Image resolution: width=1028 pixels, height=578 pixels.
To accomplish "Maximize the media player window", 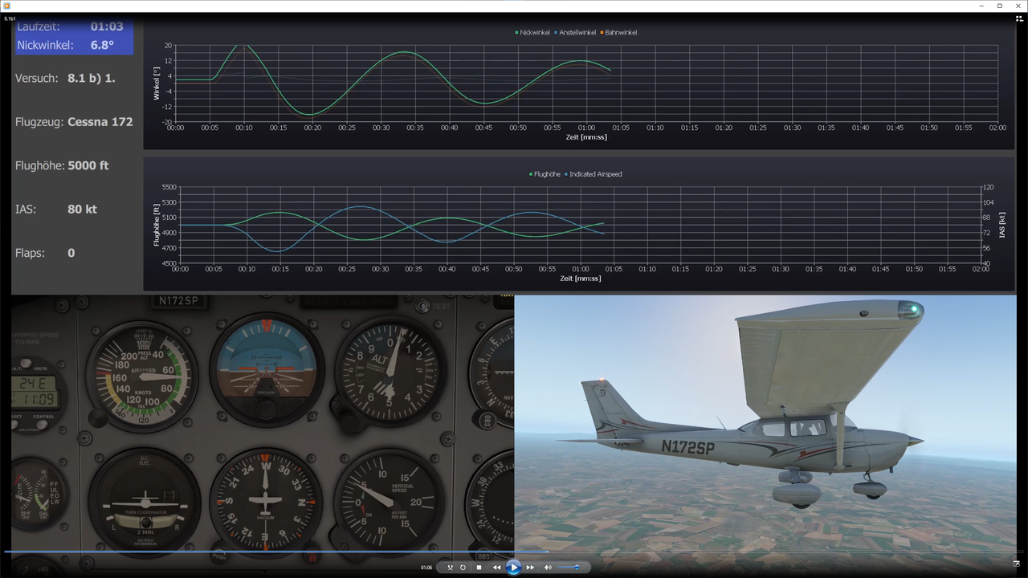I will pos(1000,6).
